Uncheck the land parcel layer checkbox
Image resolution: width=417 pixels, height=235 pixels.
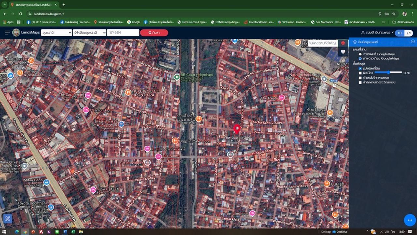point(360,69)
